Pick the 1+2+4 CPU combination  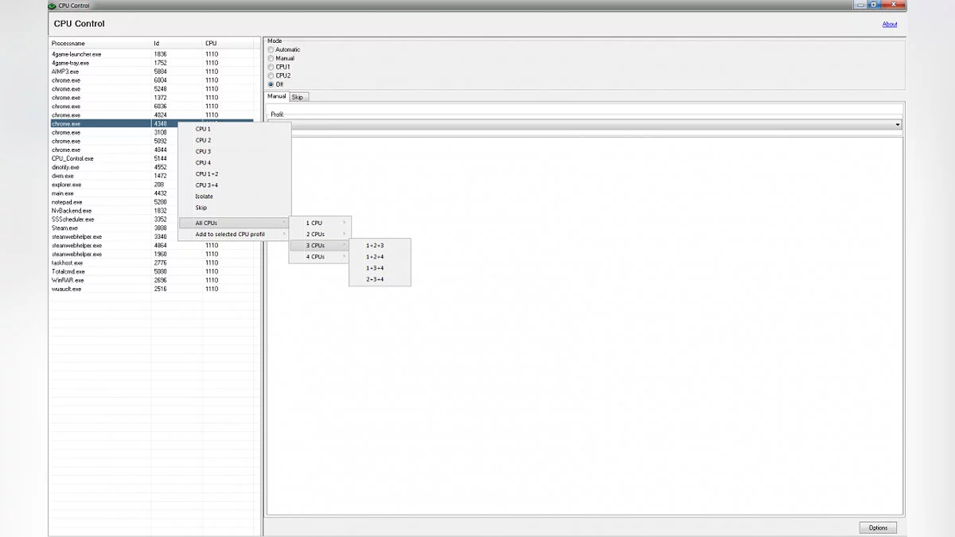coord(375,257)
